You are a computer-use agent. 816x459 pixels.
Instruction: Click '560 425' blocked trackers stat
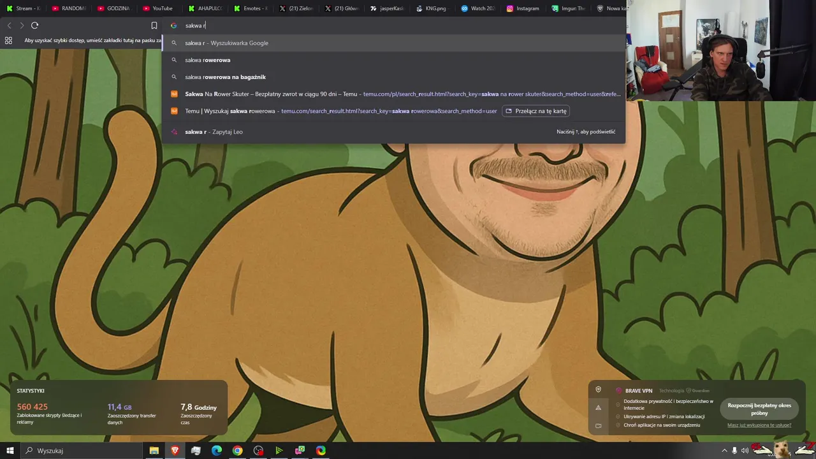33,407
